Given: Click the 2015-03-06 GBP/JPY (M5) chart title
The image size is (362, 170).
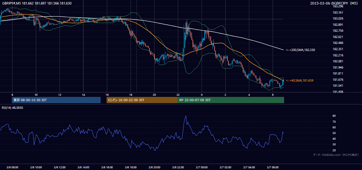Looking at the screenshot, I should [334, 3].
